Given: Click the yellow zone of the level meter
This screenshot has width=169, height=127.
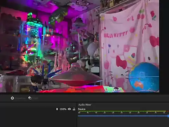Looking at the screenshot, I should [156, 111].
